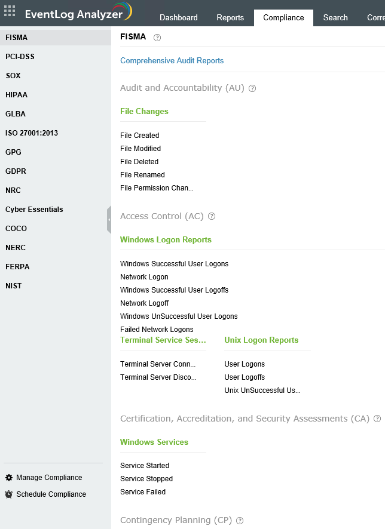The width and height of the screenshot is (385, 529).
Task: Open the apps grid icon
Action: point(10,11)
